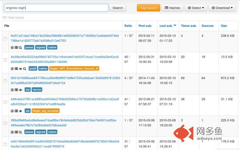The height and width of the screenshot is (150, 240).
Task: Click eye icon in third file row
Action: pyautogui.click(x=20, y=90)
